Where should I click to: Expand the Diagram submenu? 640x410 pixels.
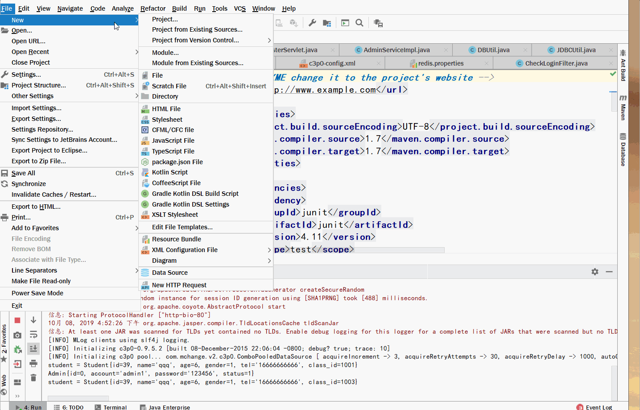(x=269, y=261)
